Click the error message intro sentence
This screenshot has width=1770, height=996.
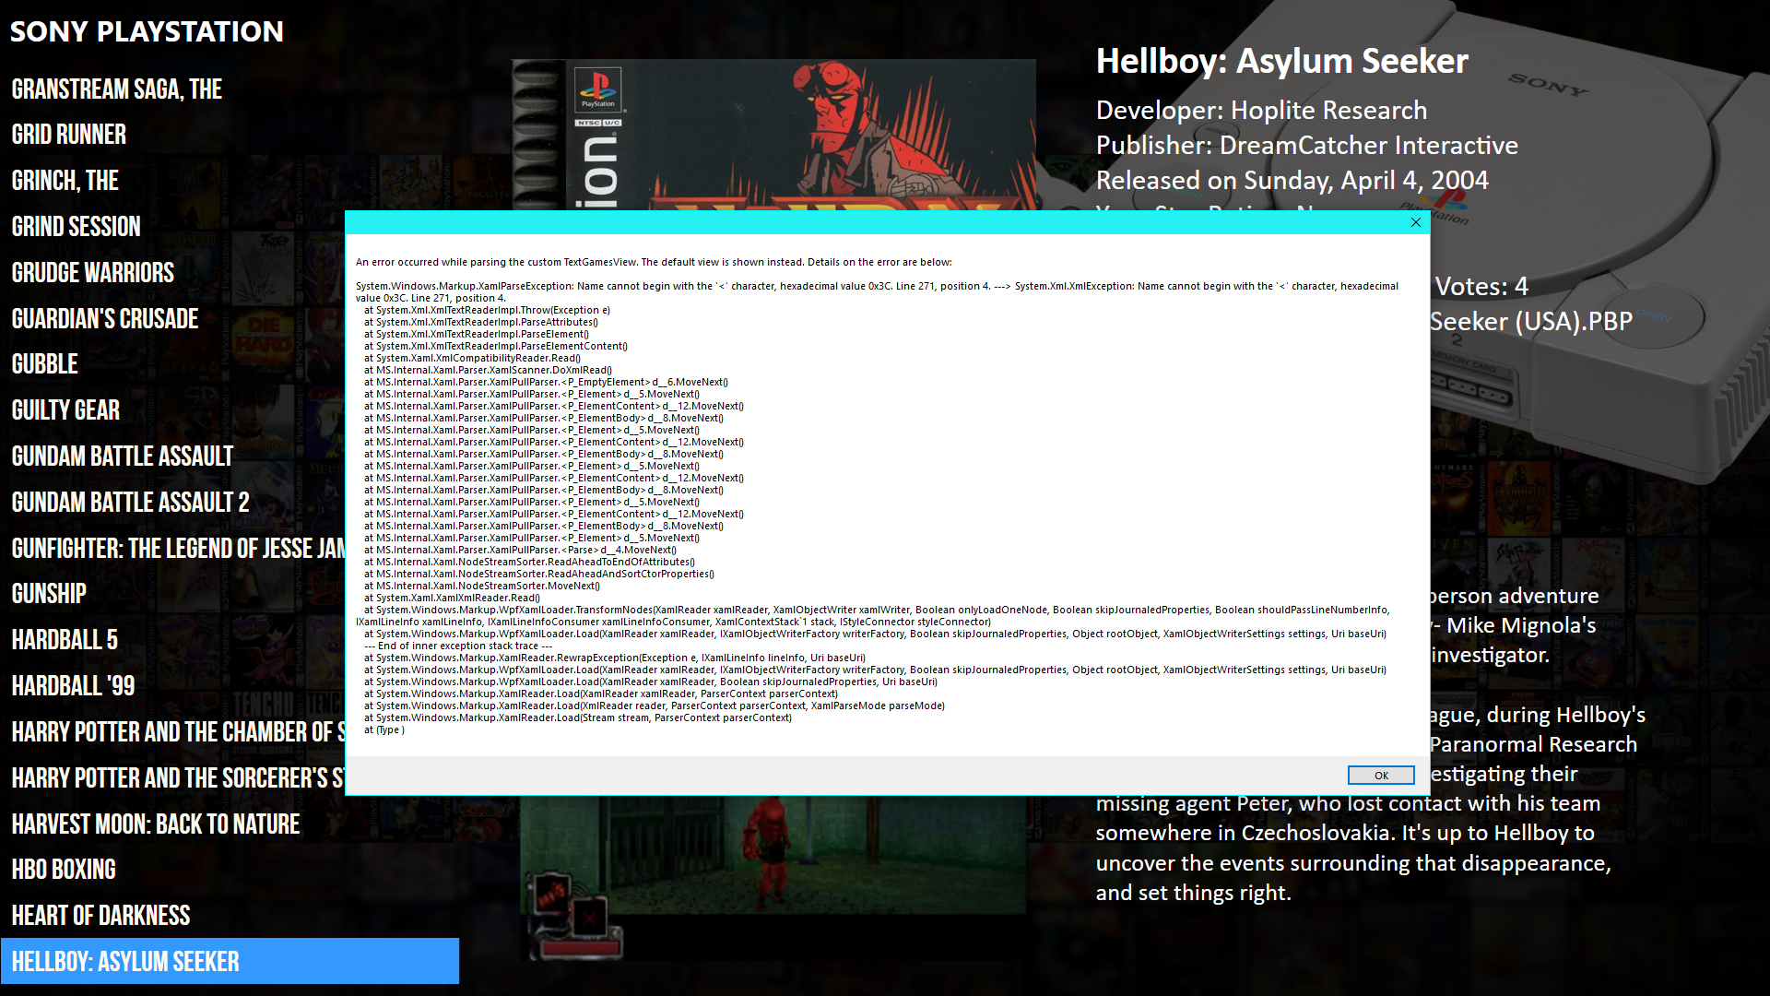coord(654,263)
